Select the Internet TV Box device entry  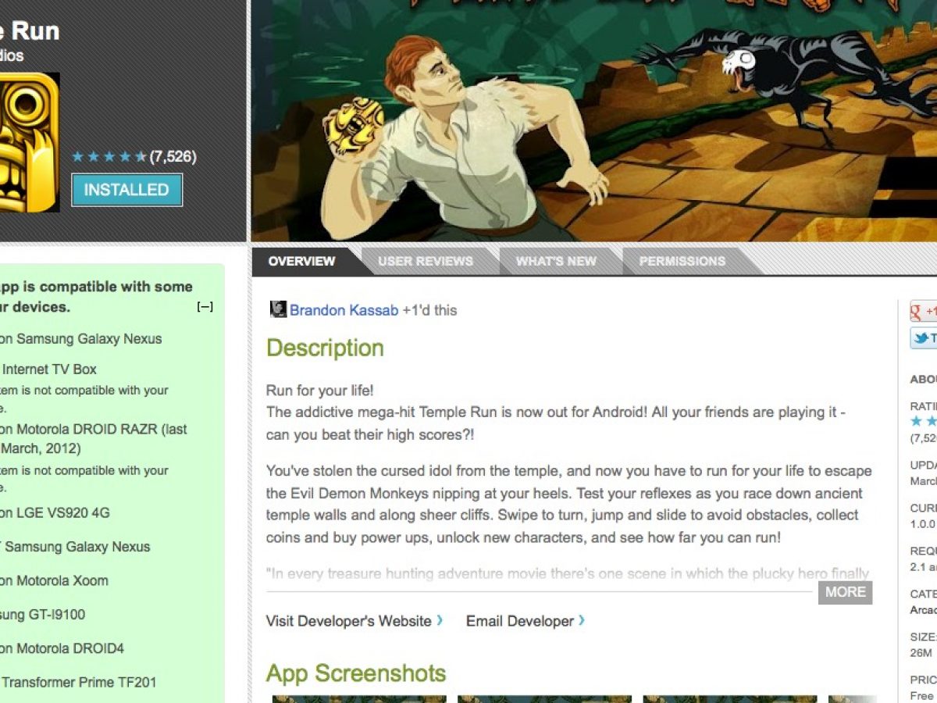tap(48, 369)
